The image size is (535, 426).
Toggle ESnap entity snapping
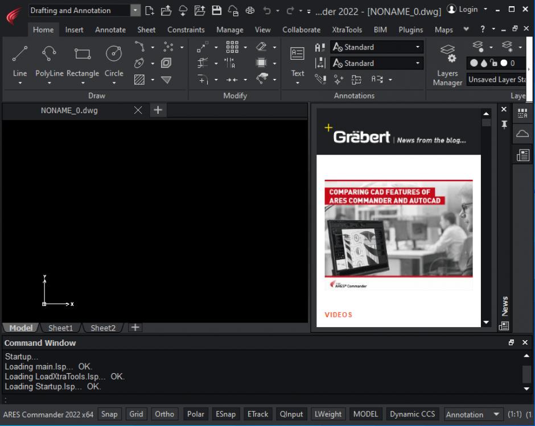tap(225, 414)
